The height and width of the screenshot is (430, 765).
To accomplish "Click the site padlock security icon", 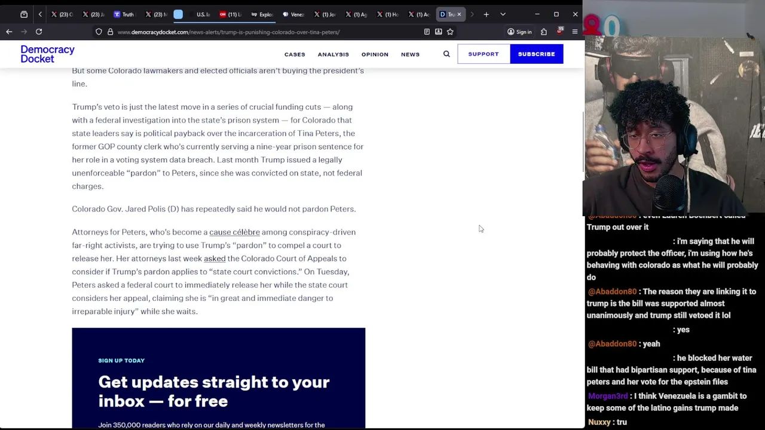I will tap(110, 32).
